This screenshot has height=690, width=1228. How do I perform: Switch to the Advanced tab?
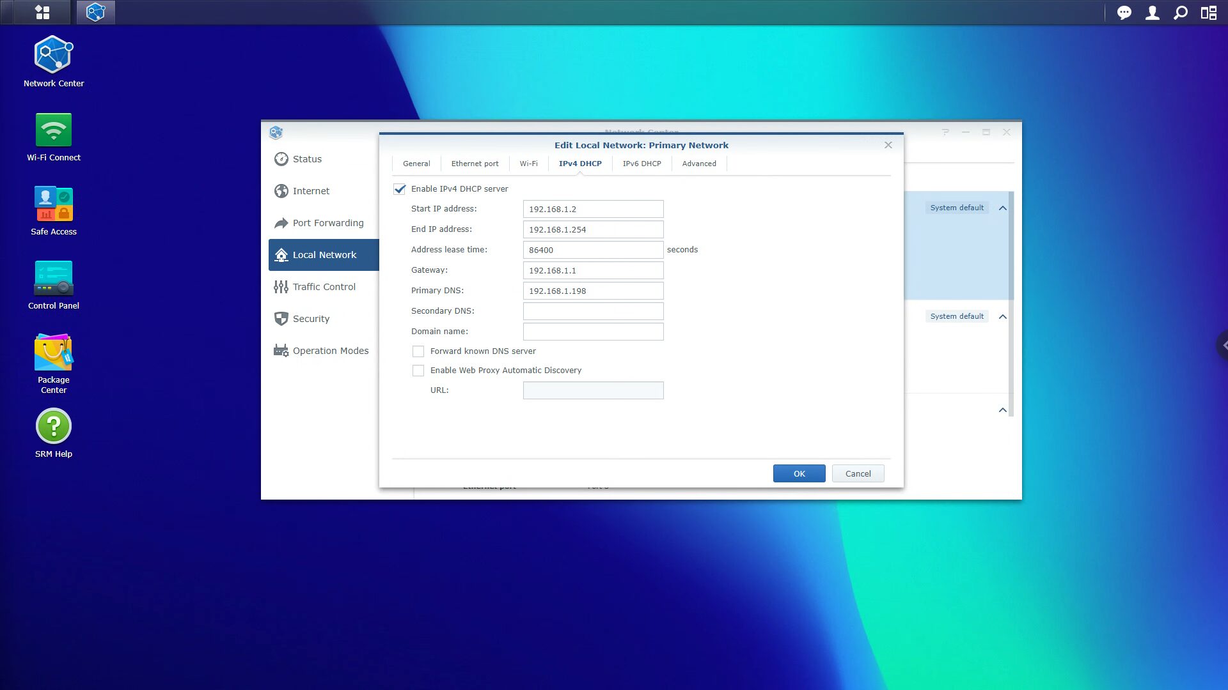698,163
